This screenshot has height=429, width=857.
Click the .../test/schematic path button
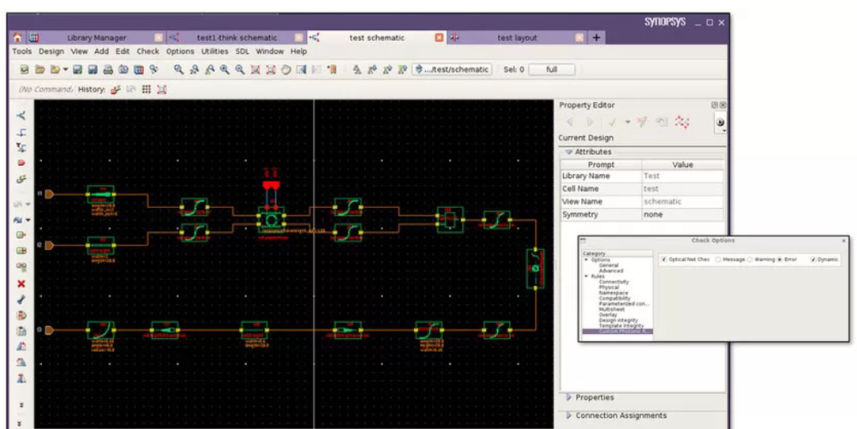point(452,69)
